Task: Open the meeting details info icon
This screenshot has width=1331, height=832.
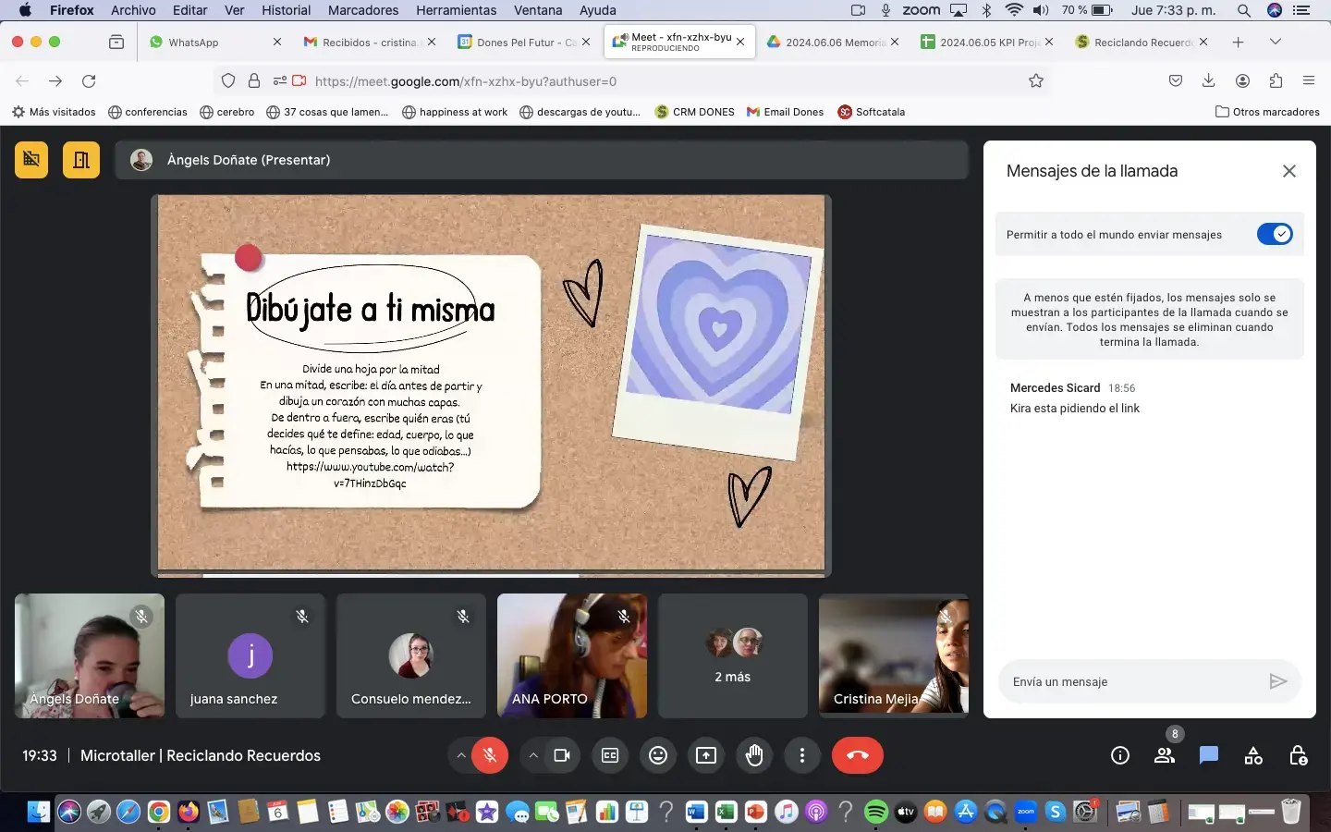Action: 1120,755
